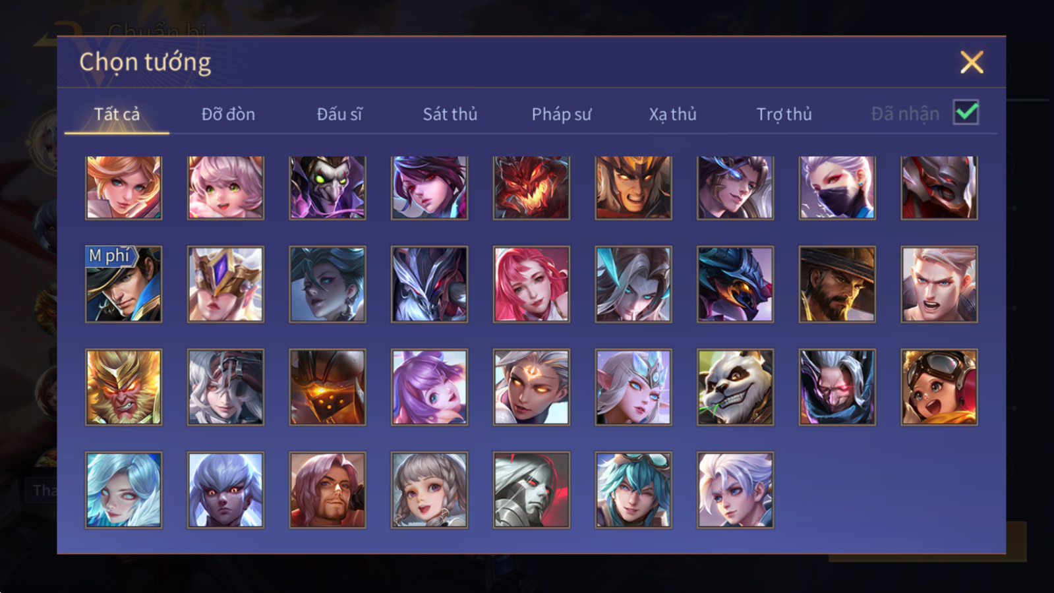Pick the teal-haired boy with goggles
The image size is (1054, 593).
633,490
